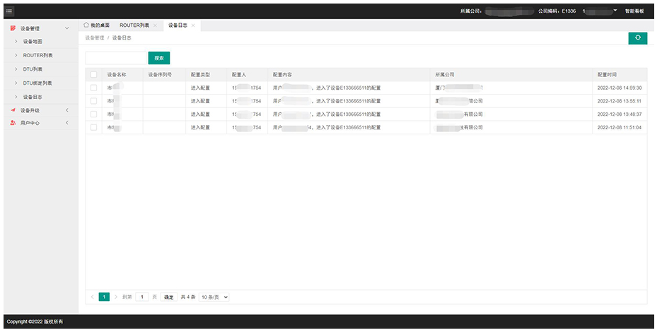Go to next page arrow in pagination
662x335 pixels.
[x=116, y=298]
